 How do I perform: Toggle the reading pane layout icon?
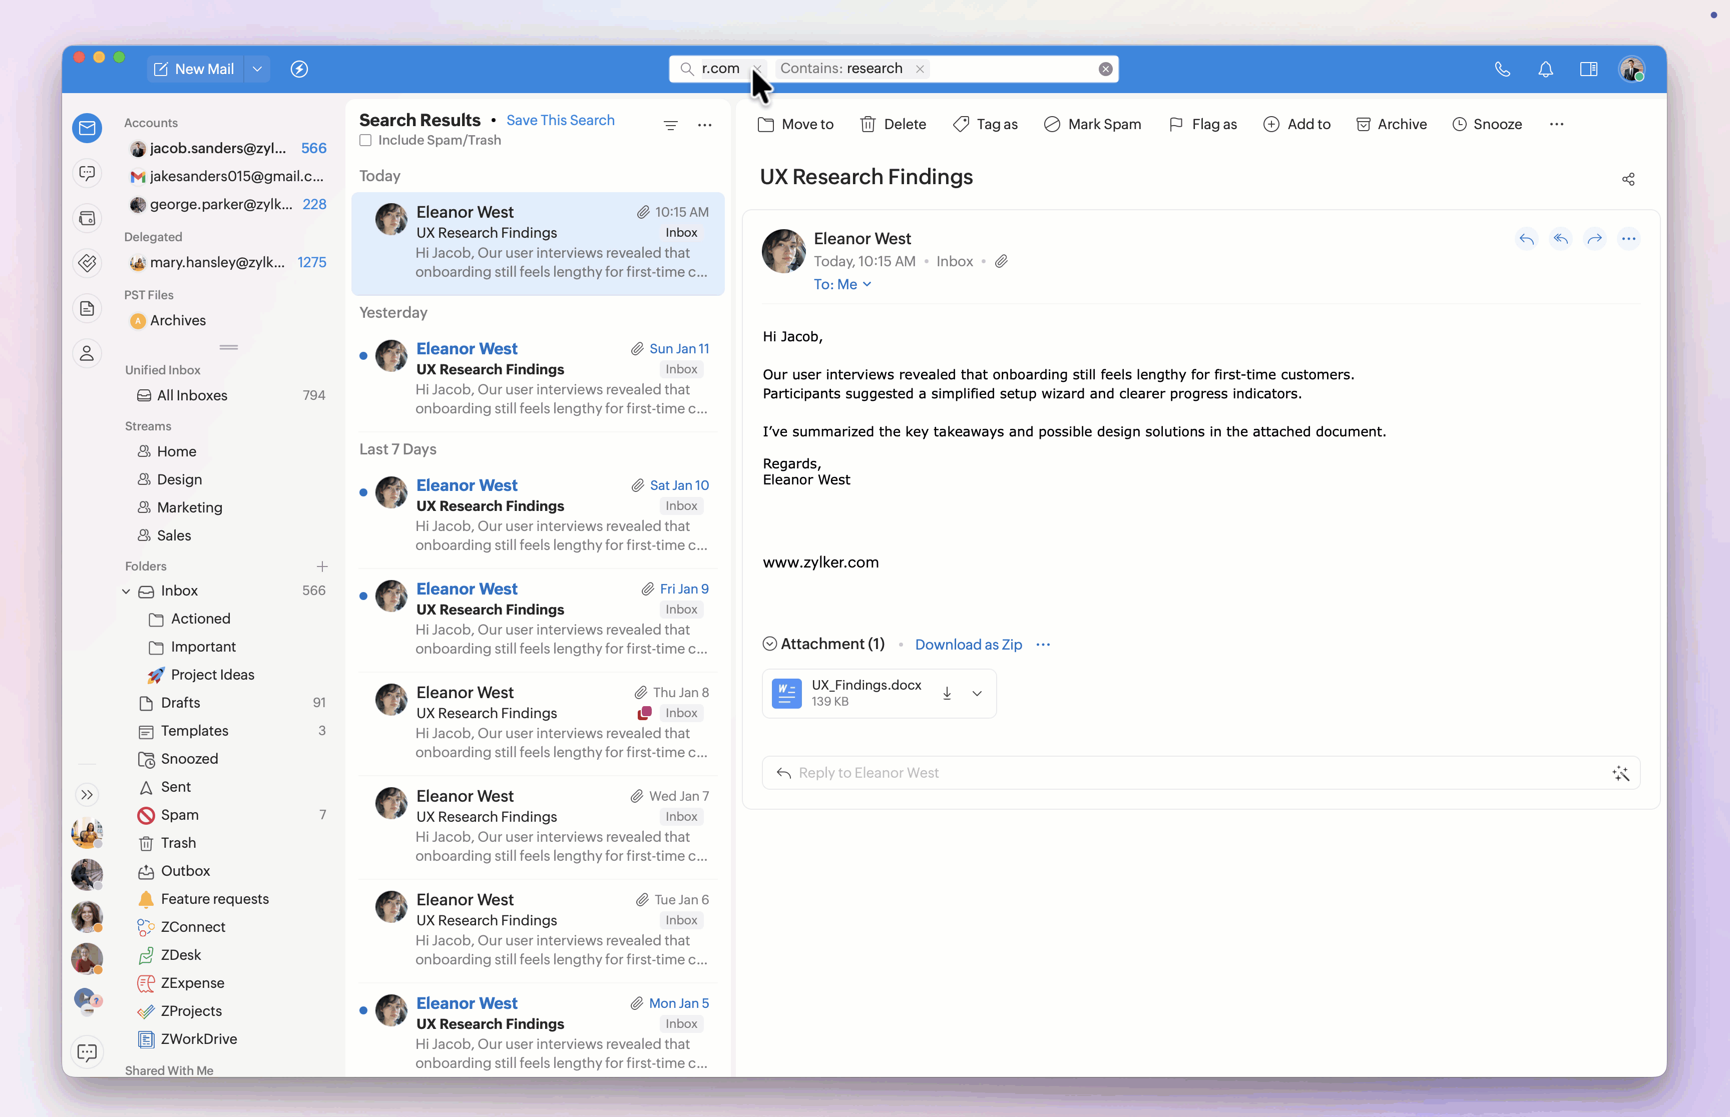click(x=1588, y=69)
